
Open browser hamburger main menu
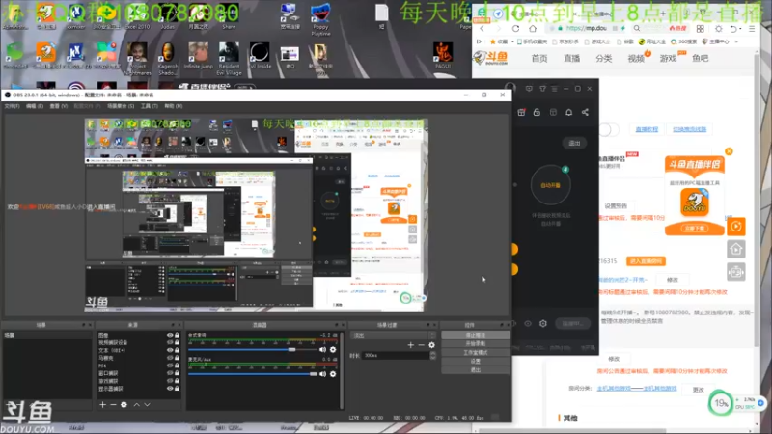coord(752,29)
